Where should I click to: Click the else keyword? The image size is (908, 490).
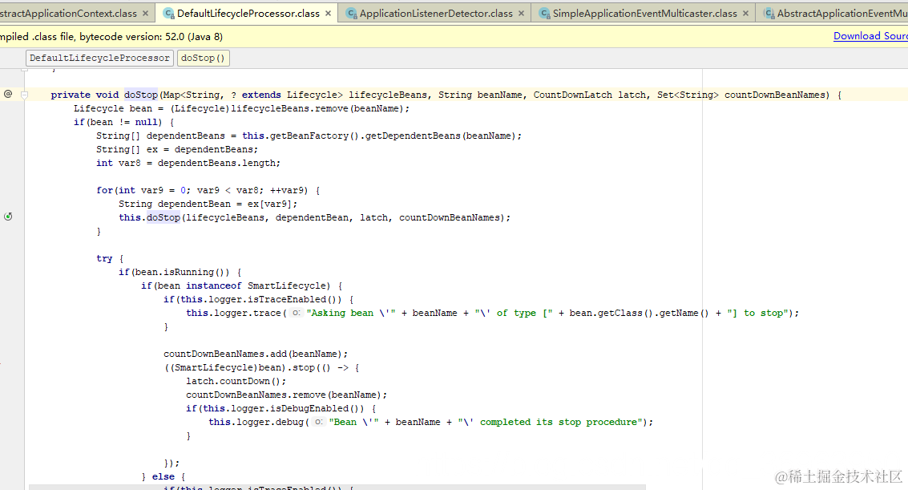pos(163,476)
